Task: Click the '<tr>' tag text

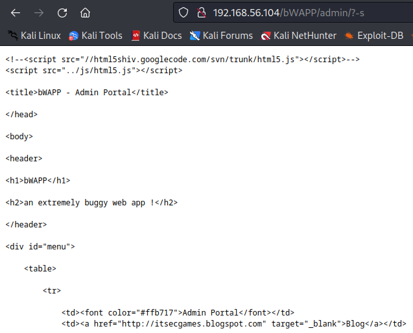Action: [x=52, y=291]
